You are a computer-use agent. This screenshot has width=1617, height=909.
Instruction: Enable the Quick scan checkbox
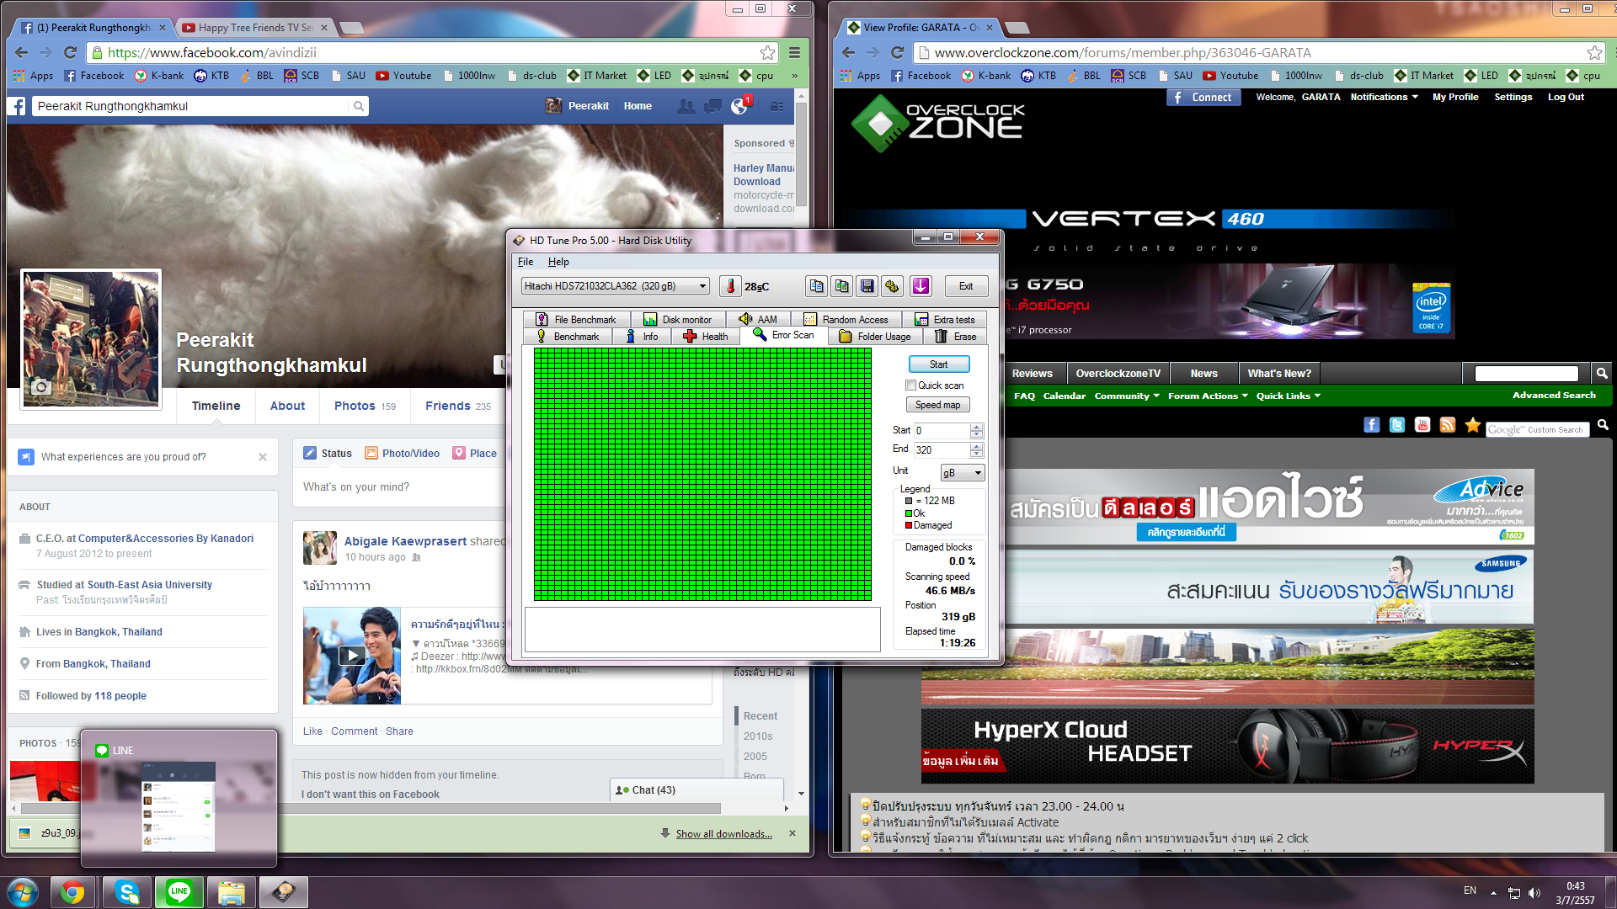point(910,385)
